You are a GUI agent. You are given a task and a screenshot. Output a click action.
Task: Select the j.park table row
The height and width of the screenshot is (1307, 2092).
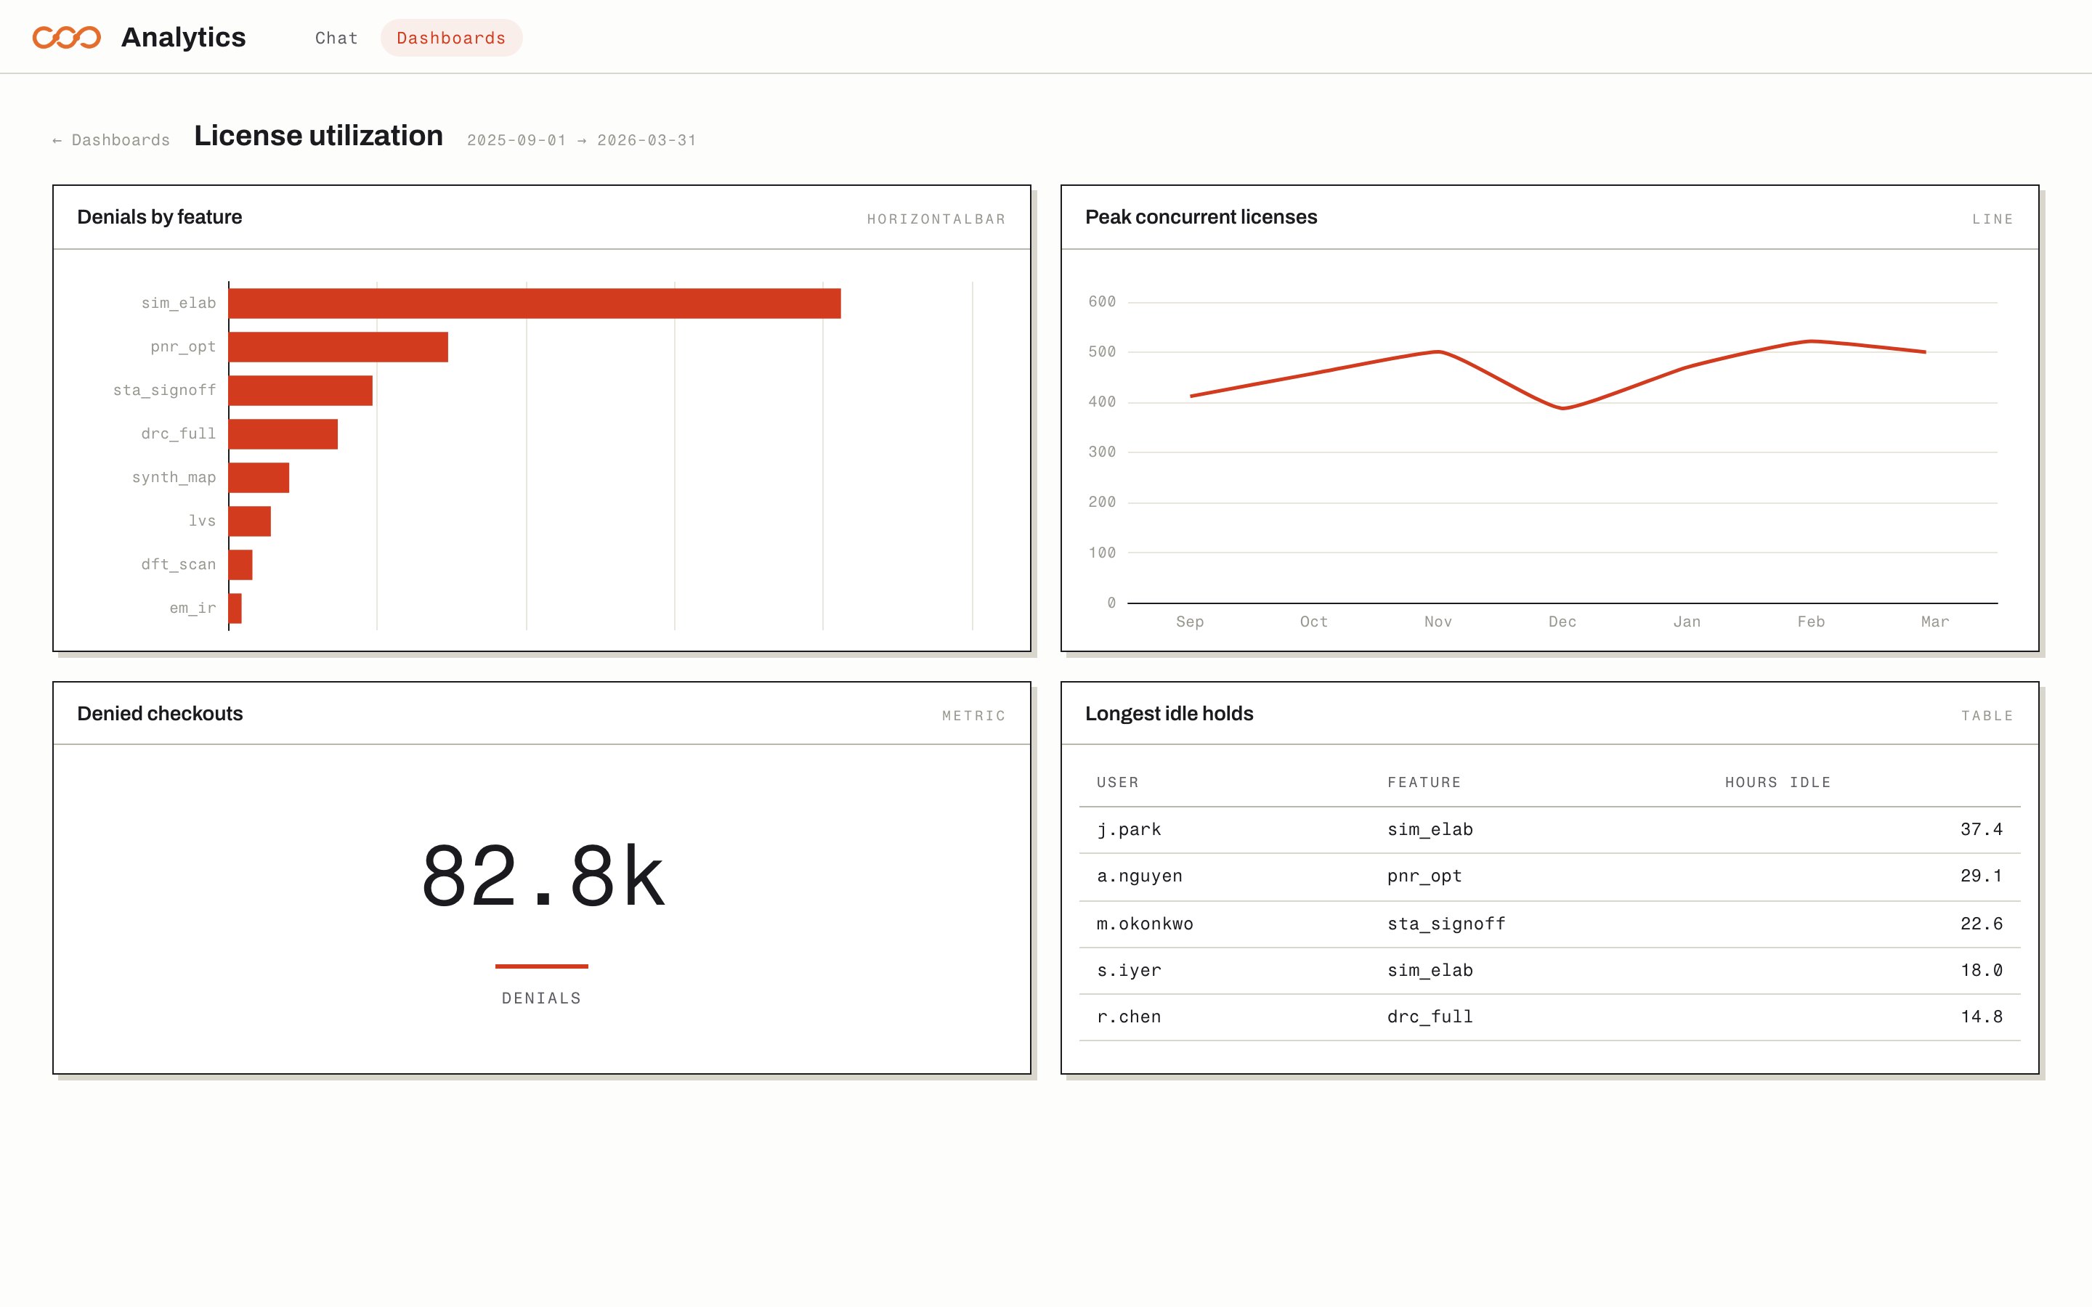(1549, 831)
